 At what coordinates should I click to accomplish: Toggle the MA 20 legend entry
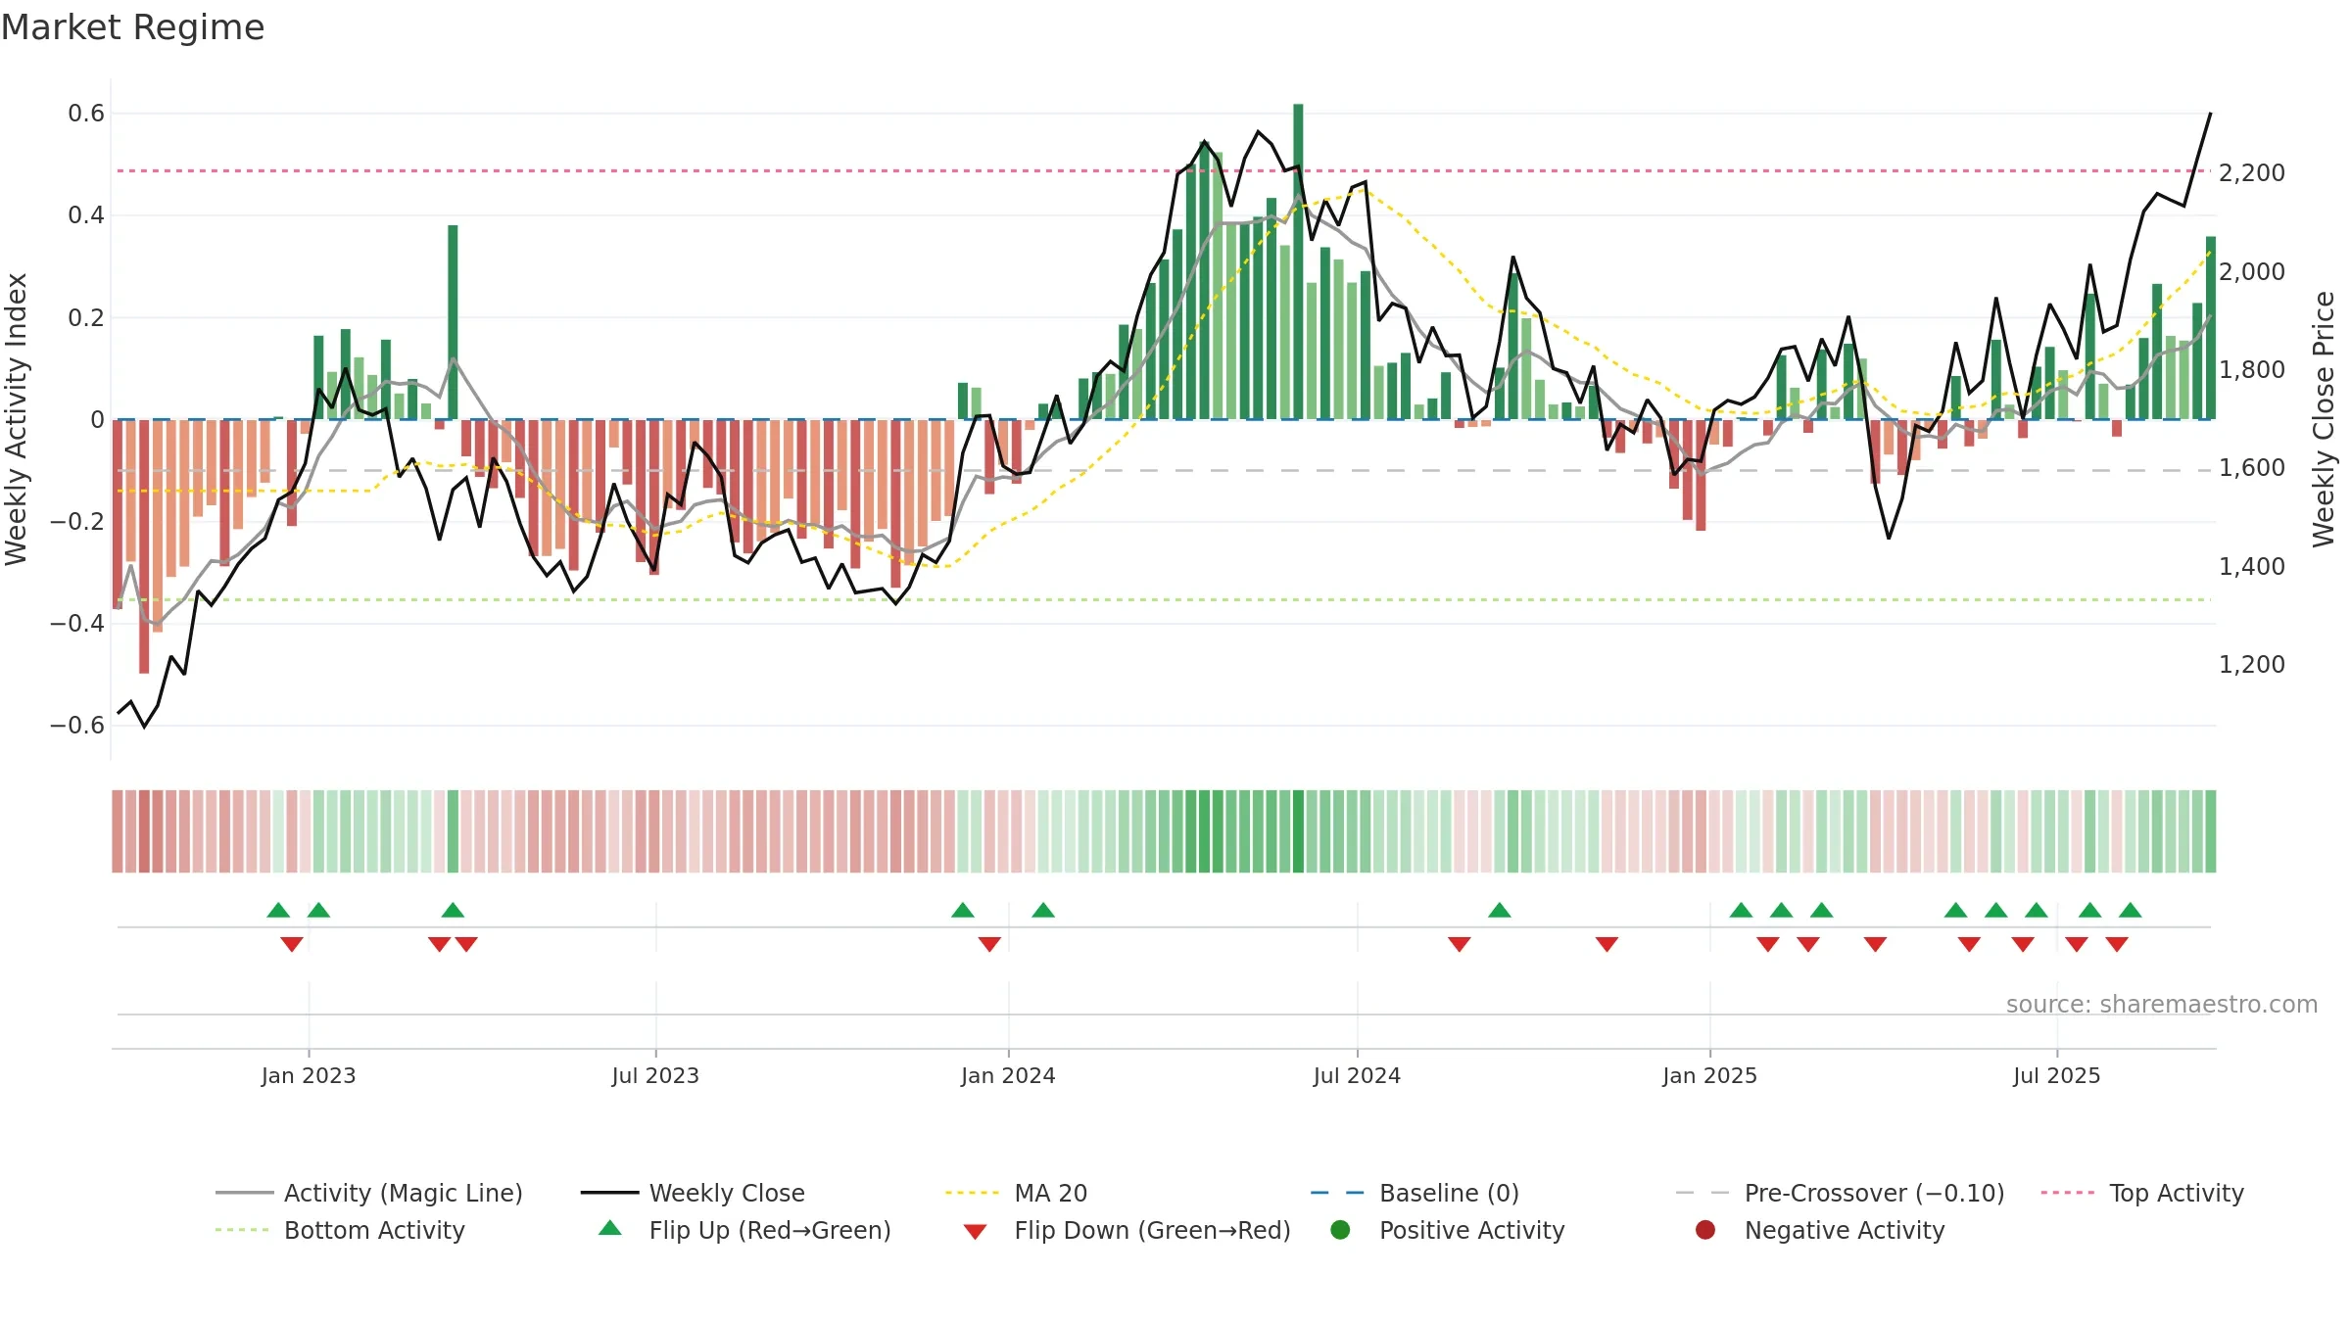click(1017, 1193)
